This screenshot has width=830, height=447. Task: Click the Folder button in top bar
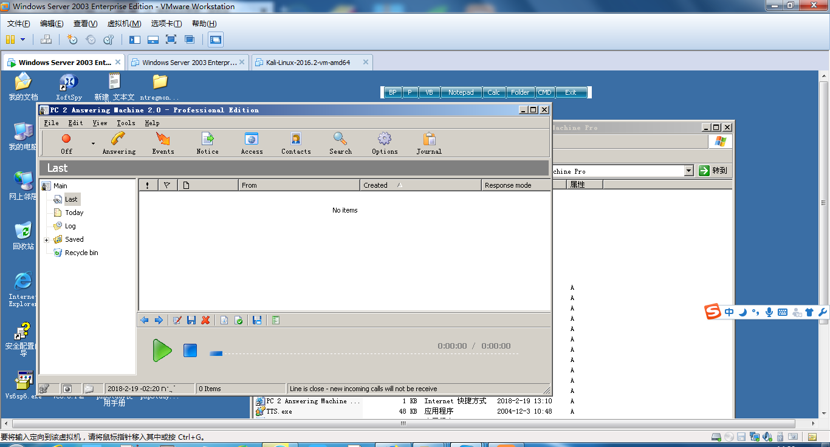(520, 92)
